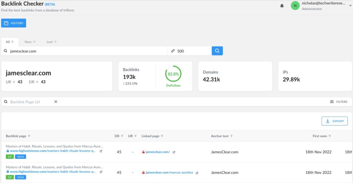The image size is (353, 183).
Task: Click the blue lock icon on first backlink URL
Action: click(8, 151)
